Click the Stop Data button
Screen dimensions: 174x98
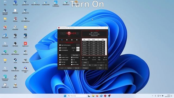pyautogui.click(x=75, y=55)
